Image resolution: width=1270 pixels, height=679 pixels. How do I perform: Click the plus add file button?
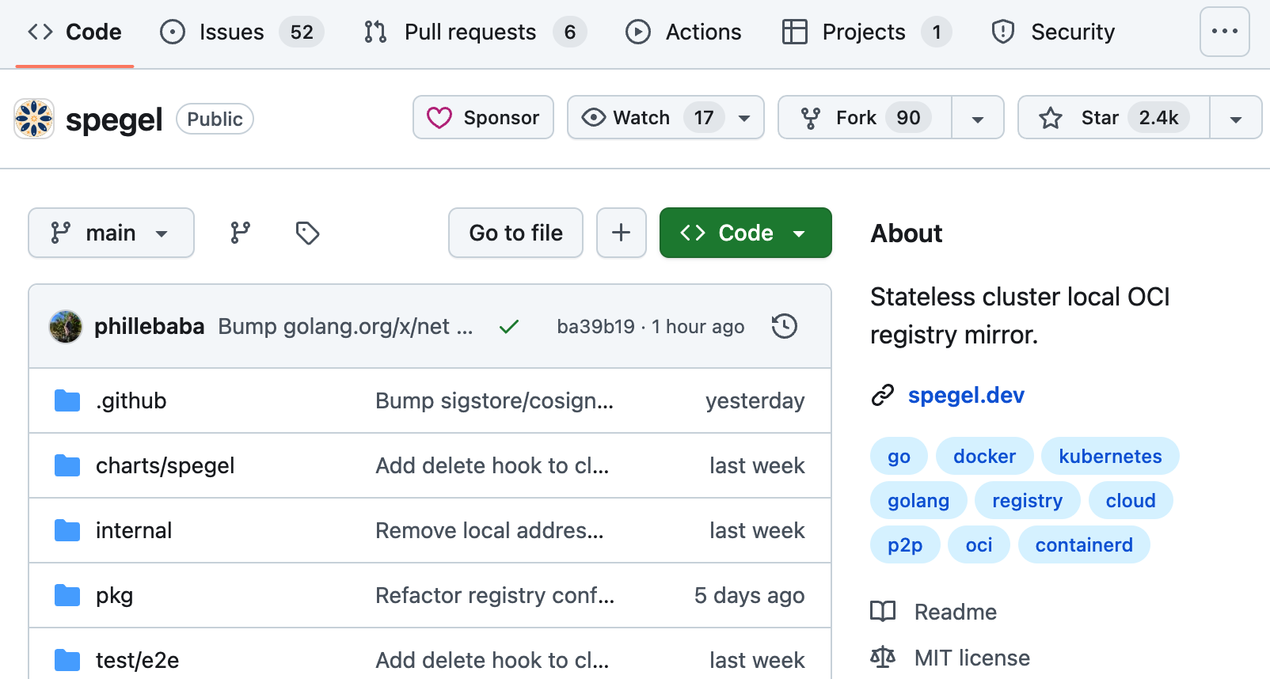coord(622,233)
